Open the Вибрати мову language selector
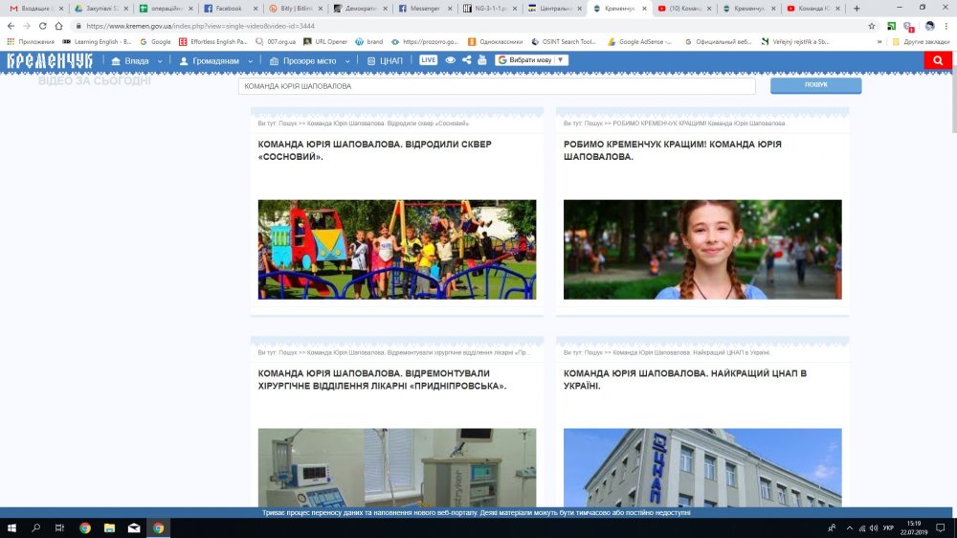Image resolution: width=957 pixels, height=538 pixels. click(532, 60)
